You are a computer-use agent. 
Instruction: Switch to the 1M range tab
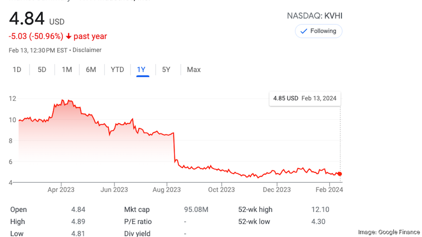[67, 70]
